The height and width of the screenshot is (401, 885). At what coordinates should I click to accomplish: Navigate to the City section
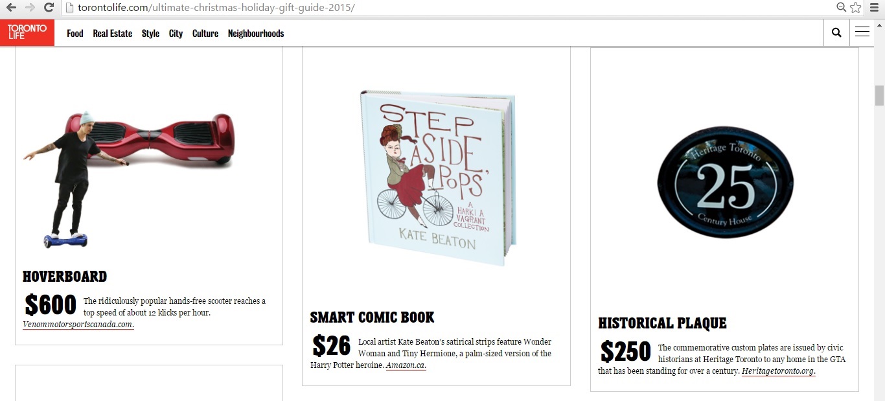[x=176, y=34]
